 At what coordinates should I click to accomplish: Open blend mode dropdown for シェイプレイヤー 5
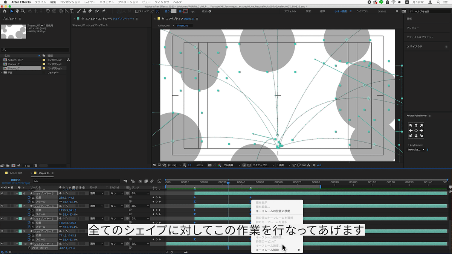(96, 193)
